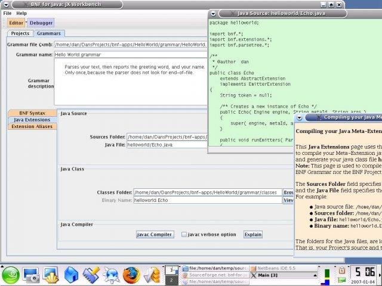Click the Sources Folder path field
382x286 pixels.
(x=167, y=137)
